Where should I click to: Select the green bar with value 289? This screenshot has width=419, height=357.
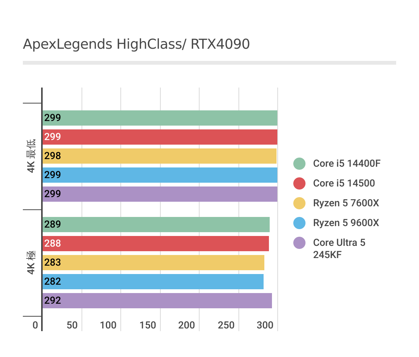click(156, 225)
